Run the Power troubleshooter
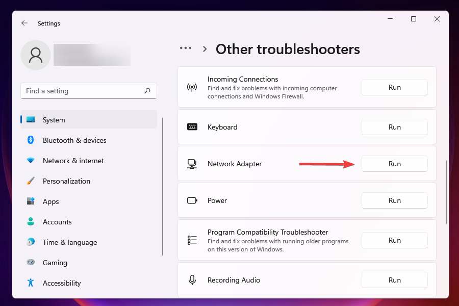 pos(395,200)
